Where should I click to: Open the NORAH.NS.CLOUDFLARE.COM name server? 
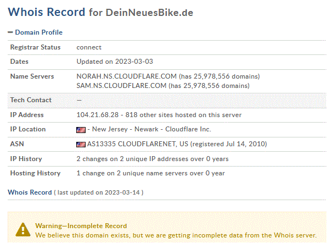(x=126, y=76)
